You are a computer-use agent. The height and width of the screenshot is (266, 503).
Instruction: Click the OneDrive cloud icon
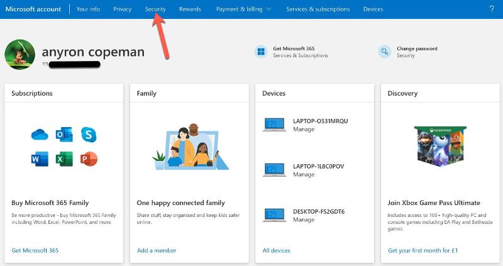(x=40, y=135)
